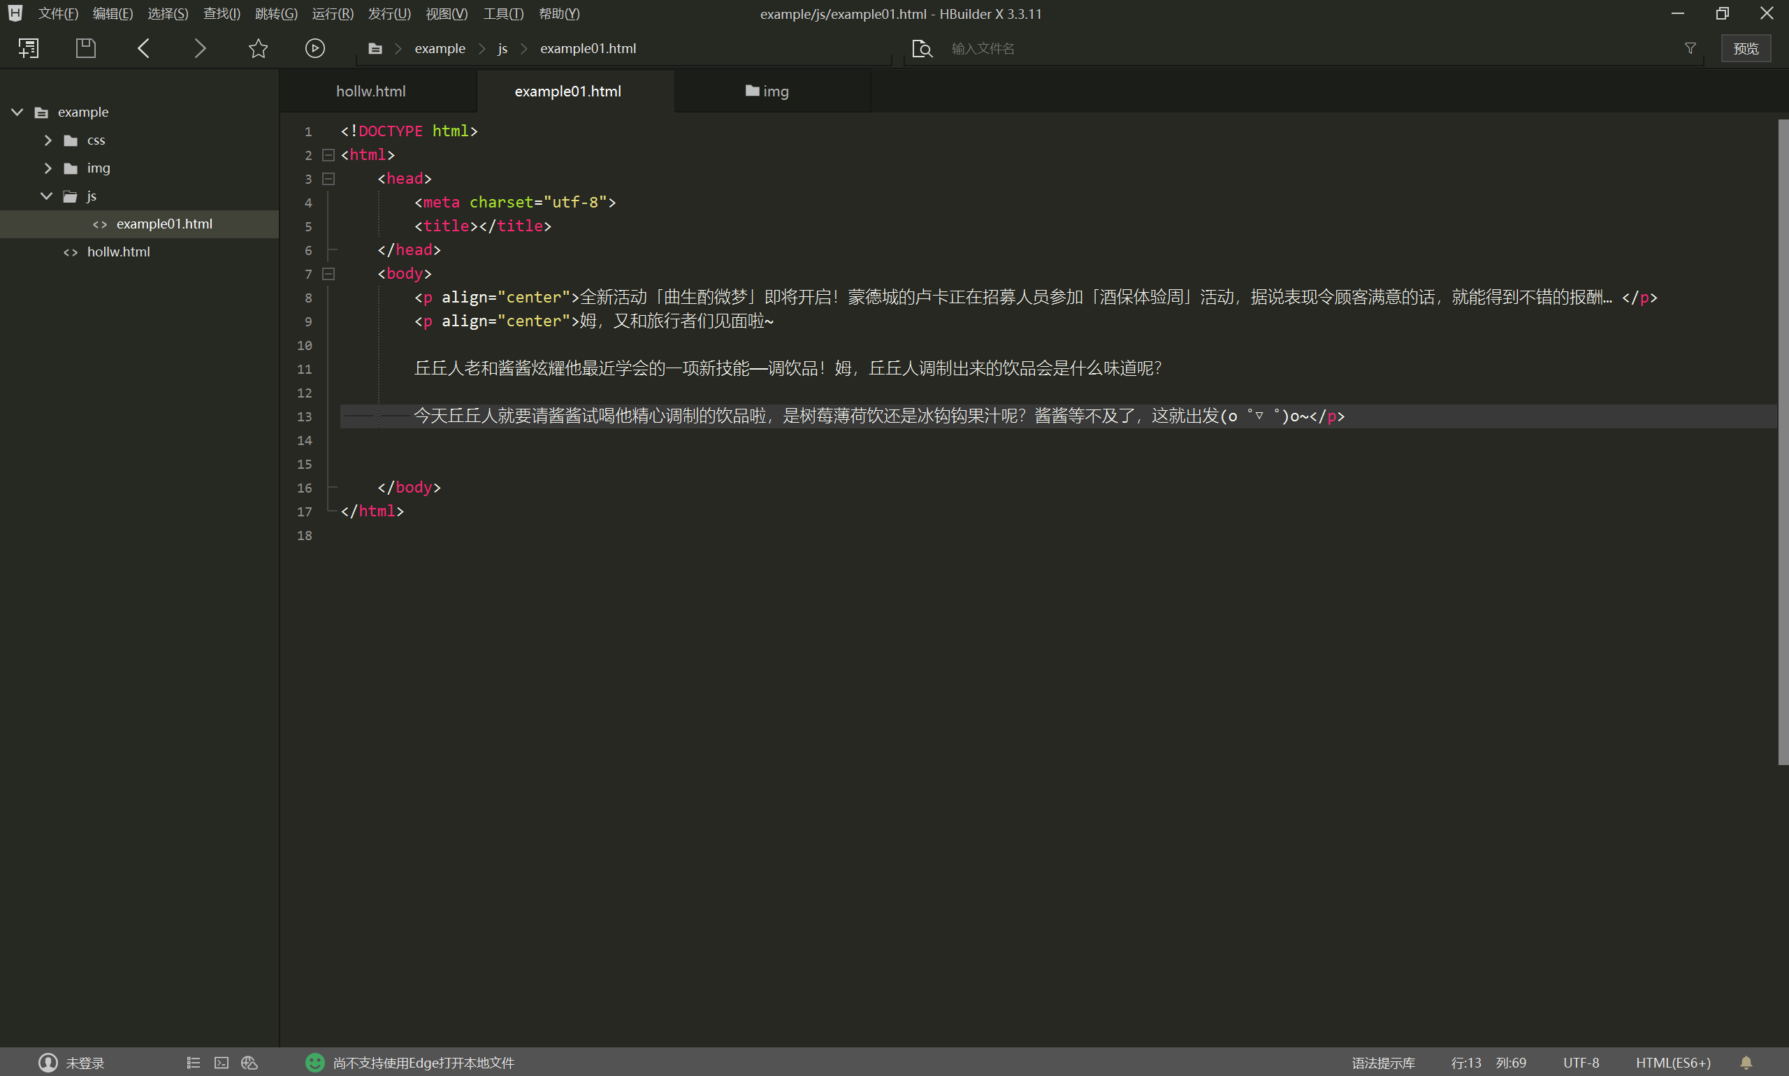Switch to the example01.html tab

[x=576, y=92]
